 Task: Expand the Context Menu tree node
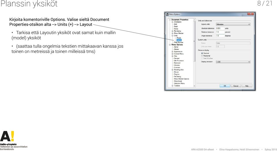[x=173, y=54]
